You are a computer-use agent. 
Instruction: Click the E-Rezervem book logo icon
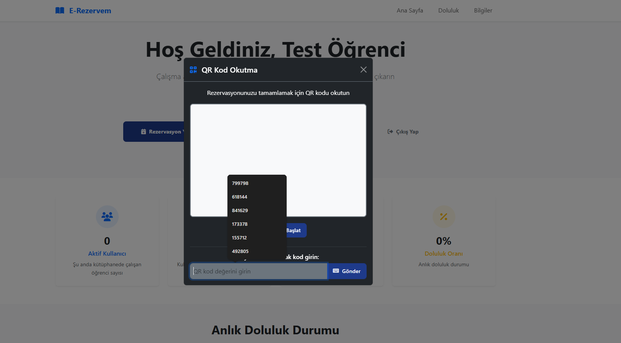click(x=60, y=10)
